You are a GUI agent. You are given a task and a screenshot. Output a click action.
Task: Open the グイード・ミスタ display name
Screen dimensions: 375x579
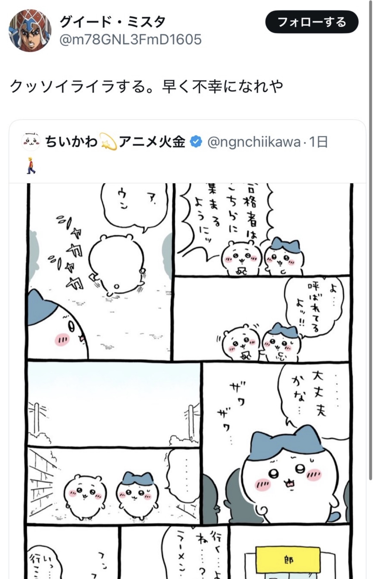click(x=113, y=22)
